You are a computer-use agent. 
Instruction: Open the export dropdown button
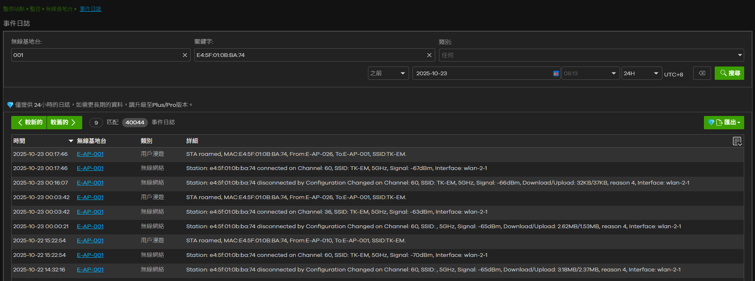pos(724,122)
